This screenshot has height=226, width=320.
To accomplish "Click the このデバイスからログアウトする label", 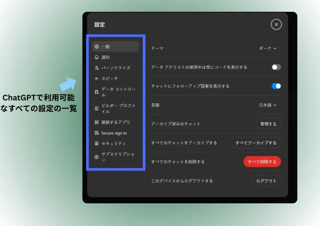I will [x=182, y=181].
